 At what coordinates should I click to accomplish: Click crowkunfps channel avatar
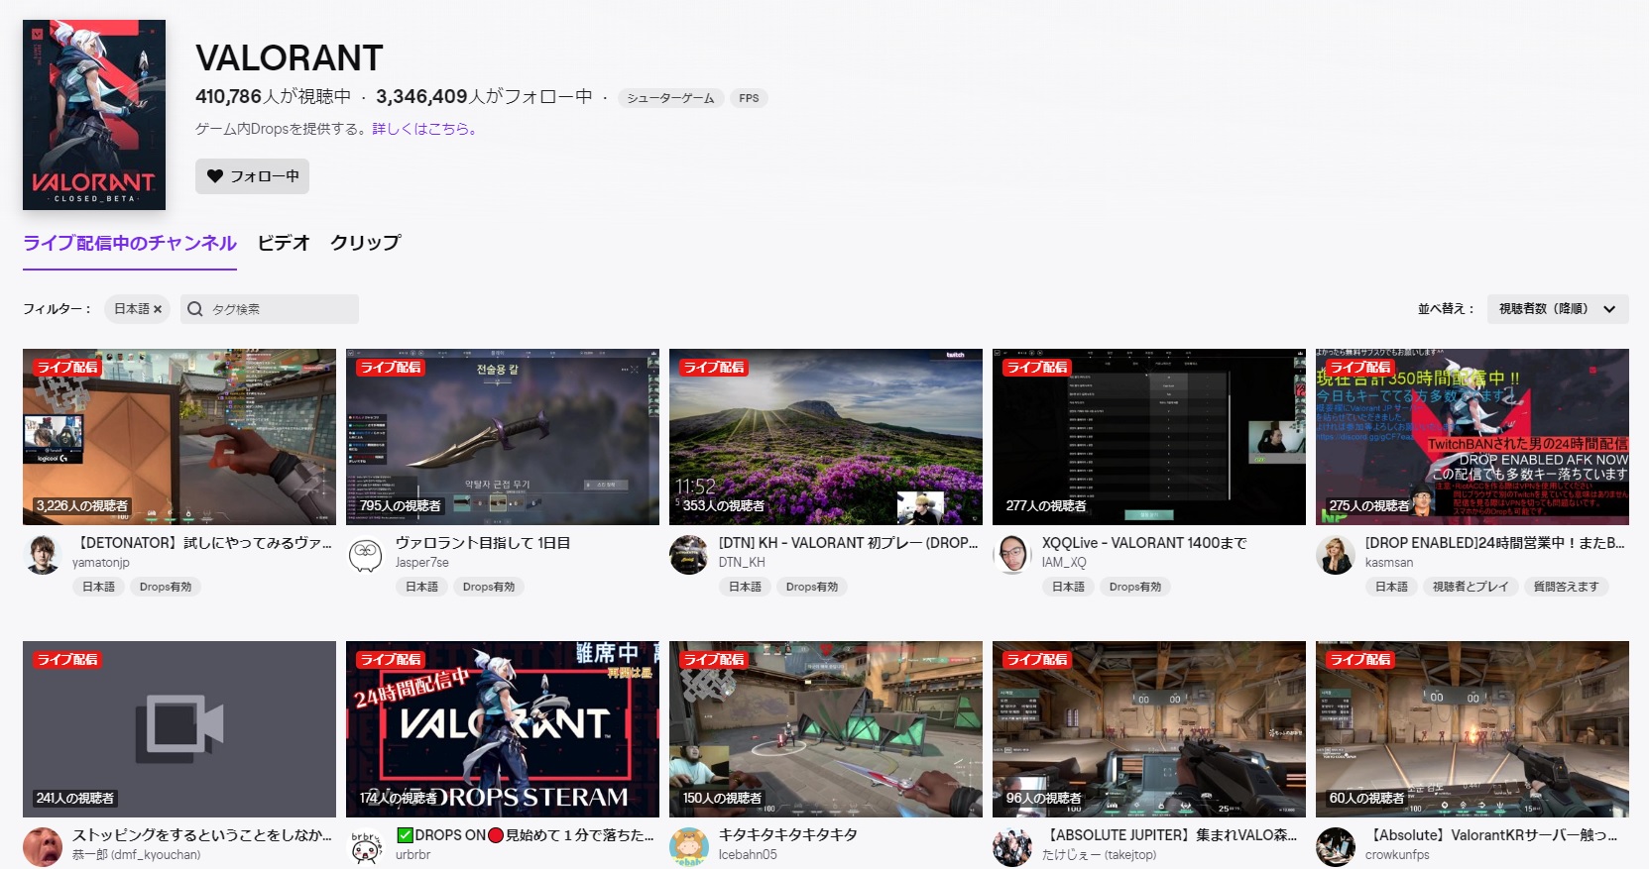pyautogui.click(x=1336, y=847)
